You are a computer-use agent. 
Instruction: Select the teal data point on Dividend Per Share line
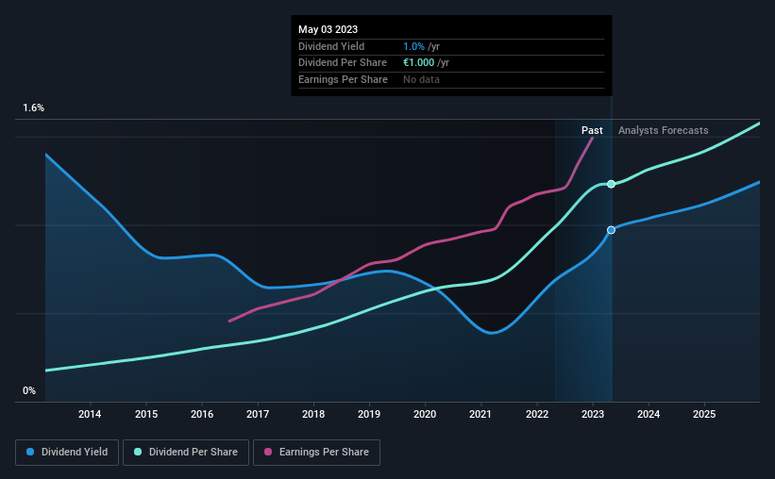tap(612, 184)
